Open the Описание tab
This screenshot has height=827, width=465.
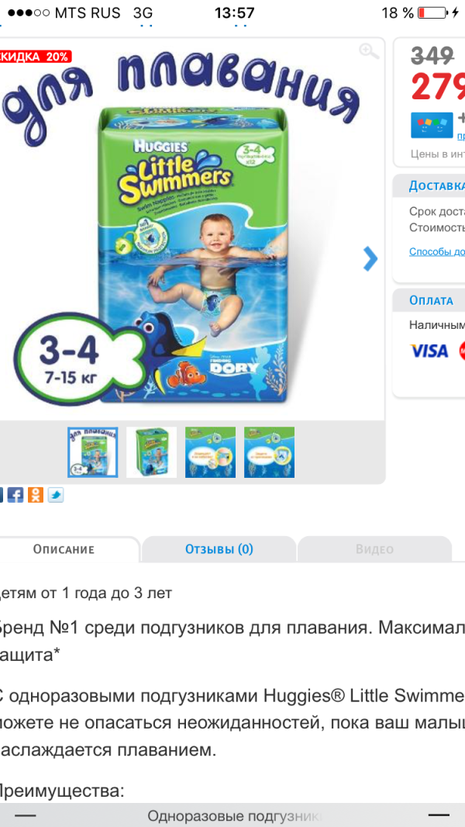(64, 549)
